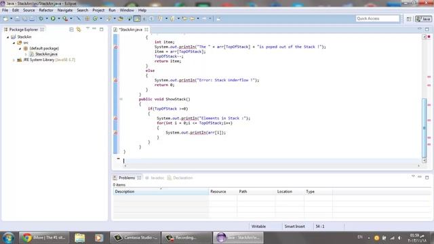The image size is (434, 244).
Task: Collapse the src folder node
Action: pyautogui.click(x=14, y=43)
